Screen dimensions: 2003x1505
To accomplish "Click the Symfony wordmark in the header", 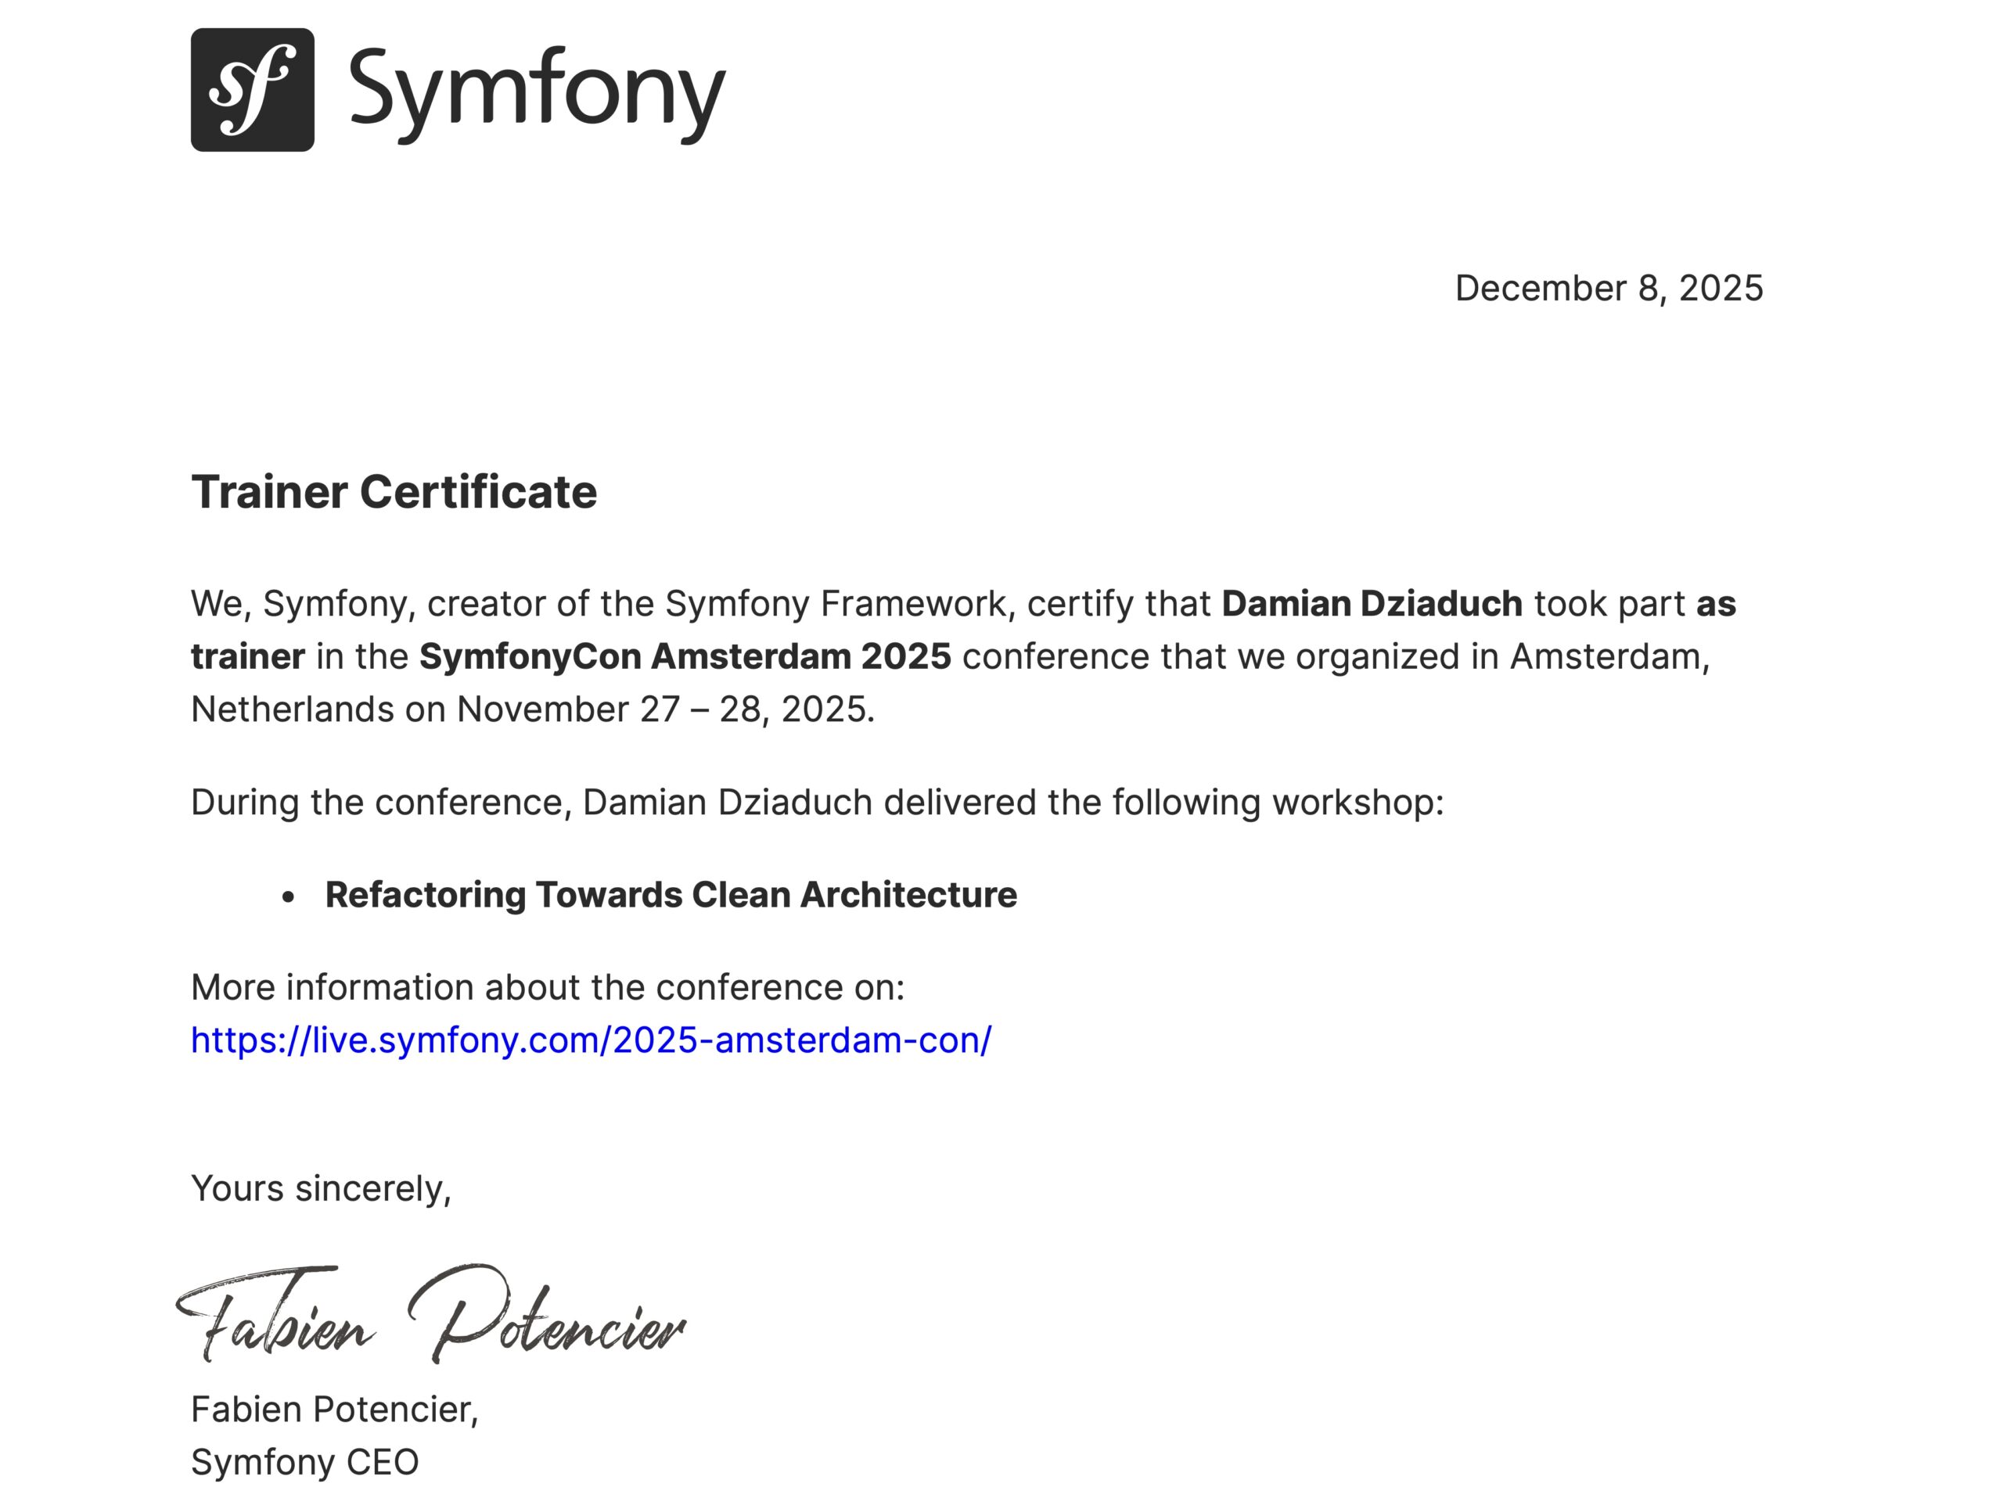I will 536,92.
